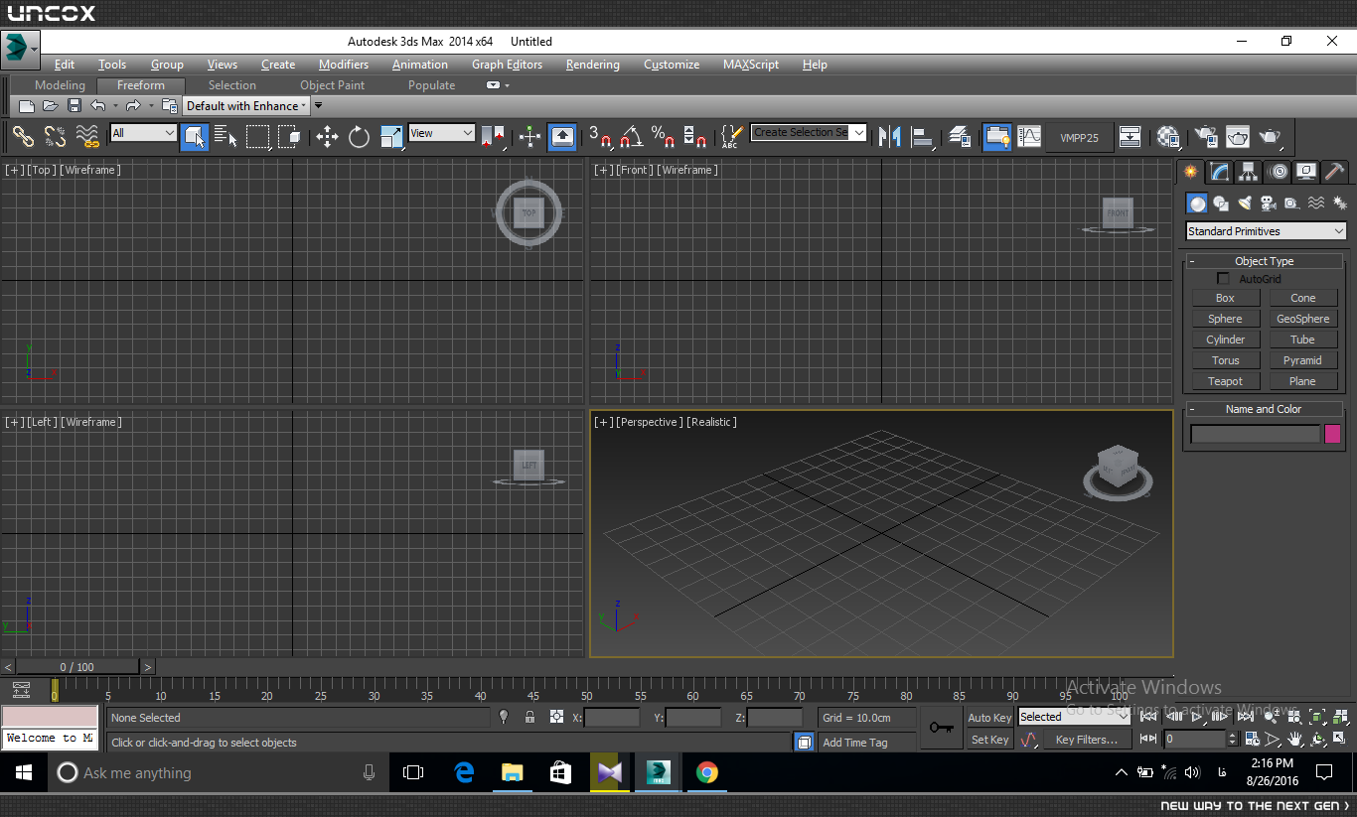Click the Align tool icon

point(923,137)
